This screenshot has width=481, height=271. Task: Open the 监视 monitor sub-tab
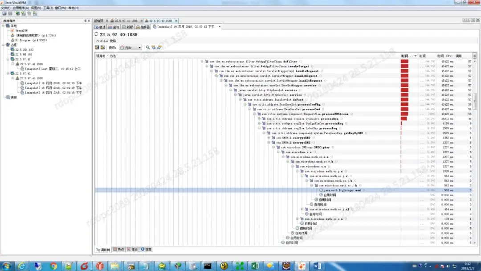click(x=114, y=27)
